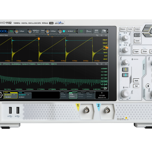This screenshot has width=152, height=152.
Task: Select the Math1 tab at screen bottom
Action: (x=64, y=95)
